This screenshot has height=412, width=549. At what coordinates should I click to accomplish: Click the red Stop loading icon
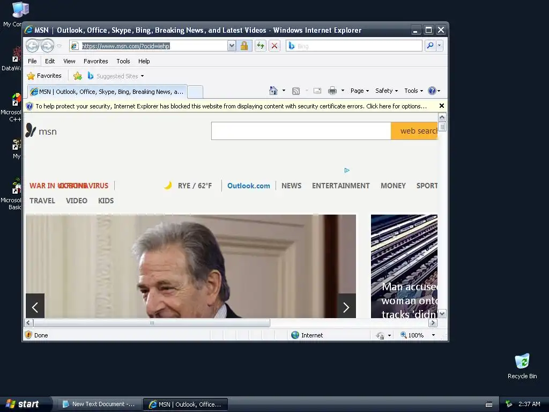274,46
